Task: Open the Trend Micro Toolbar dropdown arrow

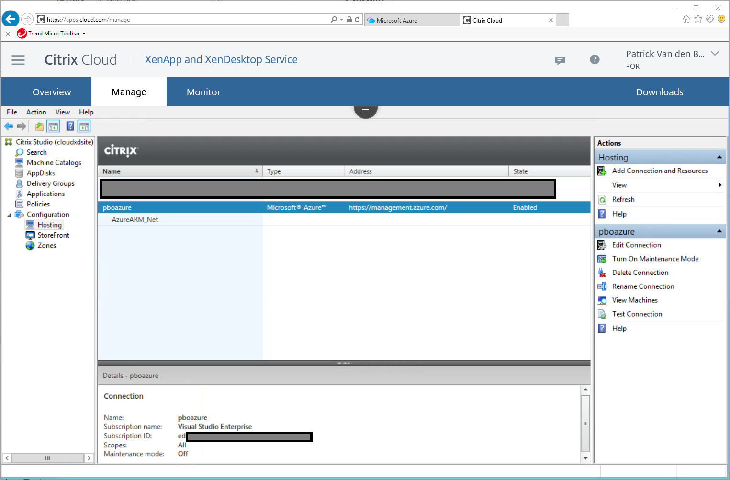Action: (84, 34)
